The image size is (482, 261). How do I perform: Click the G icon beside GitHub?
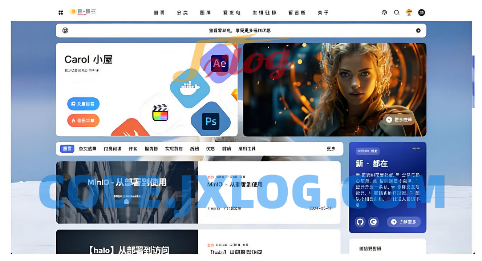[373, 222]
